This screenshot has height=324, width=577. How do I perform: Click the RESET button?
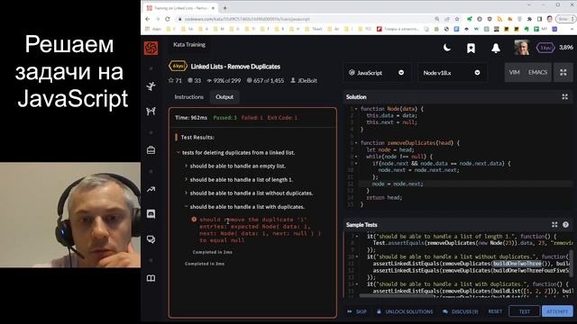click(x=495, y=311)
